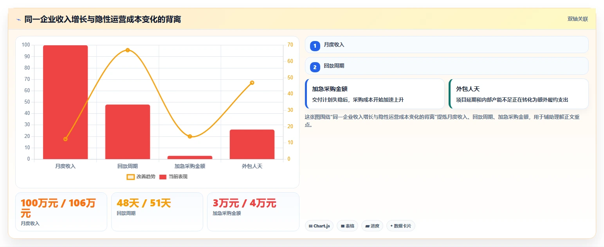
Task: Click the x-axis label 回款周期
Action: coord(128,166)
